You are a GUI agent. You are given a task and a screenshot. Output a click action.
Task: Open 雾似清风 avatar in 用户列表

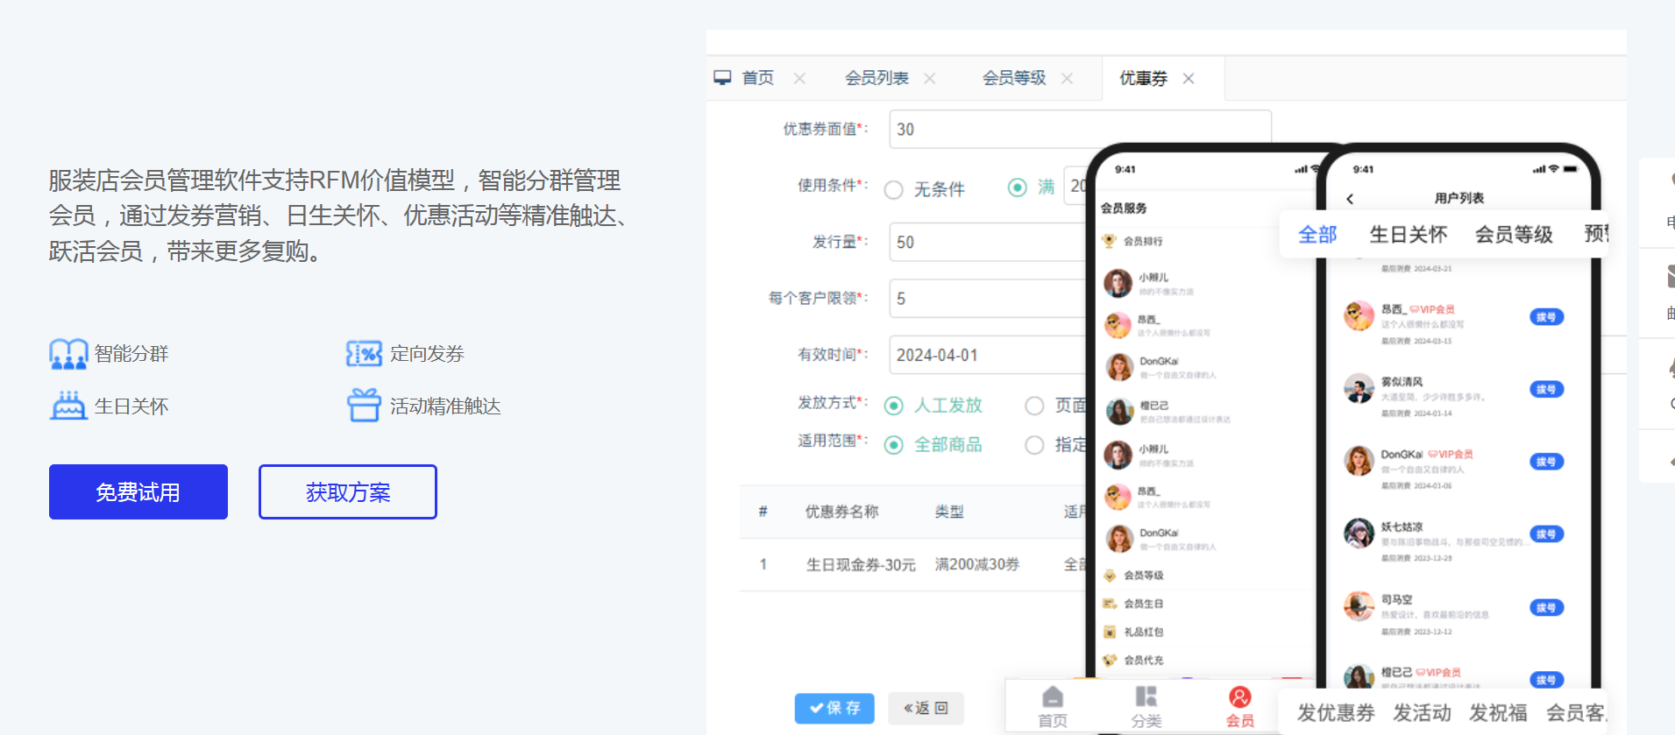pos(1359,388)
